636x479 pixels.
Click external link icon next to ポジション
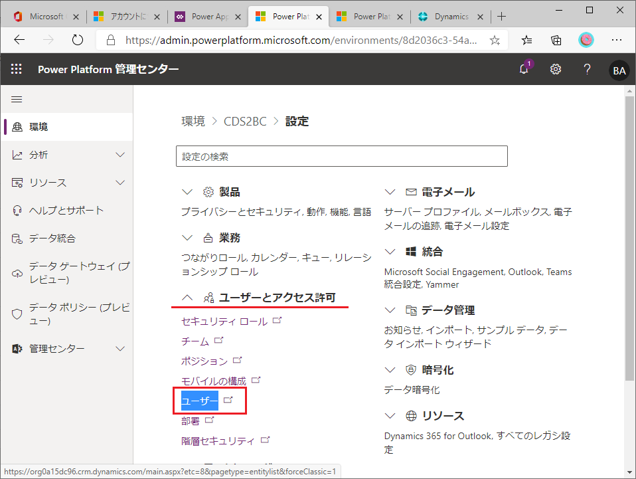237,360
